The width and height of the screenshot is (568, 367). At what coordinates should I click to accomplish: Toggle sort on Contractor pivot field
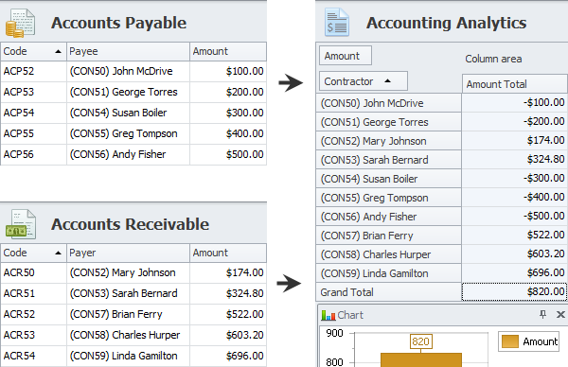(x=364, y=81)
